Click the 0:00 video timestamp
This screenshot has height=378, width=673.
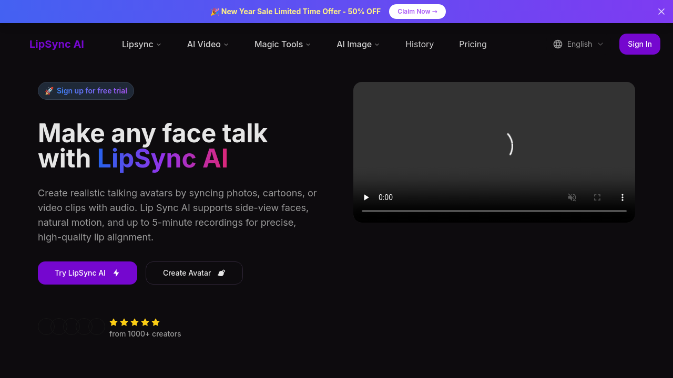click(385, 197)
